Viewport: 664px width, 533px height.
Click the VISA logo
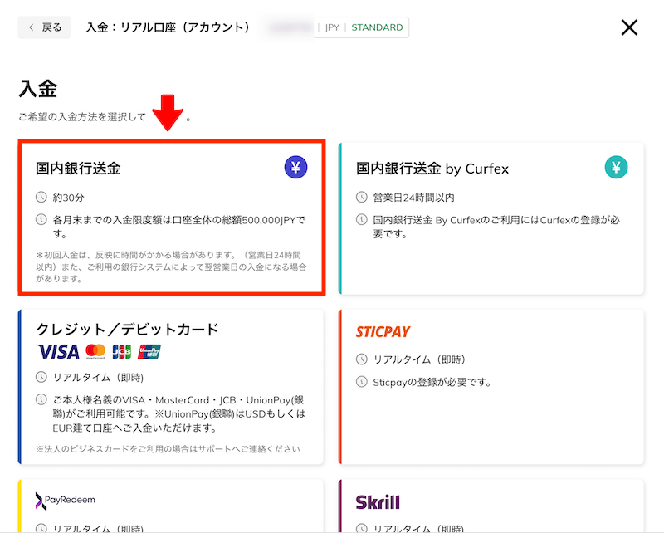tap(57, 352)
